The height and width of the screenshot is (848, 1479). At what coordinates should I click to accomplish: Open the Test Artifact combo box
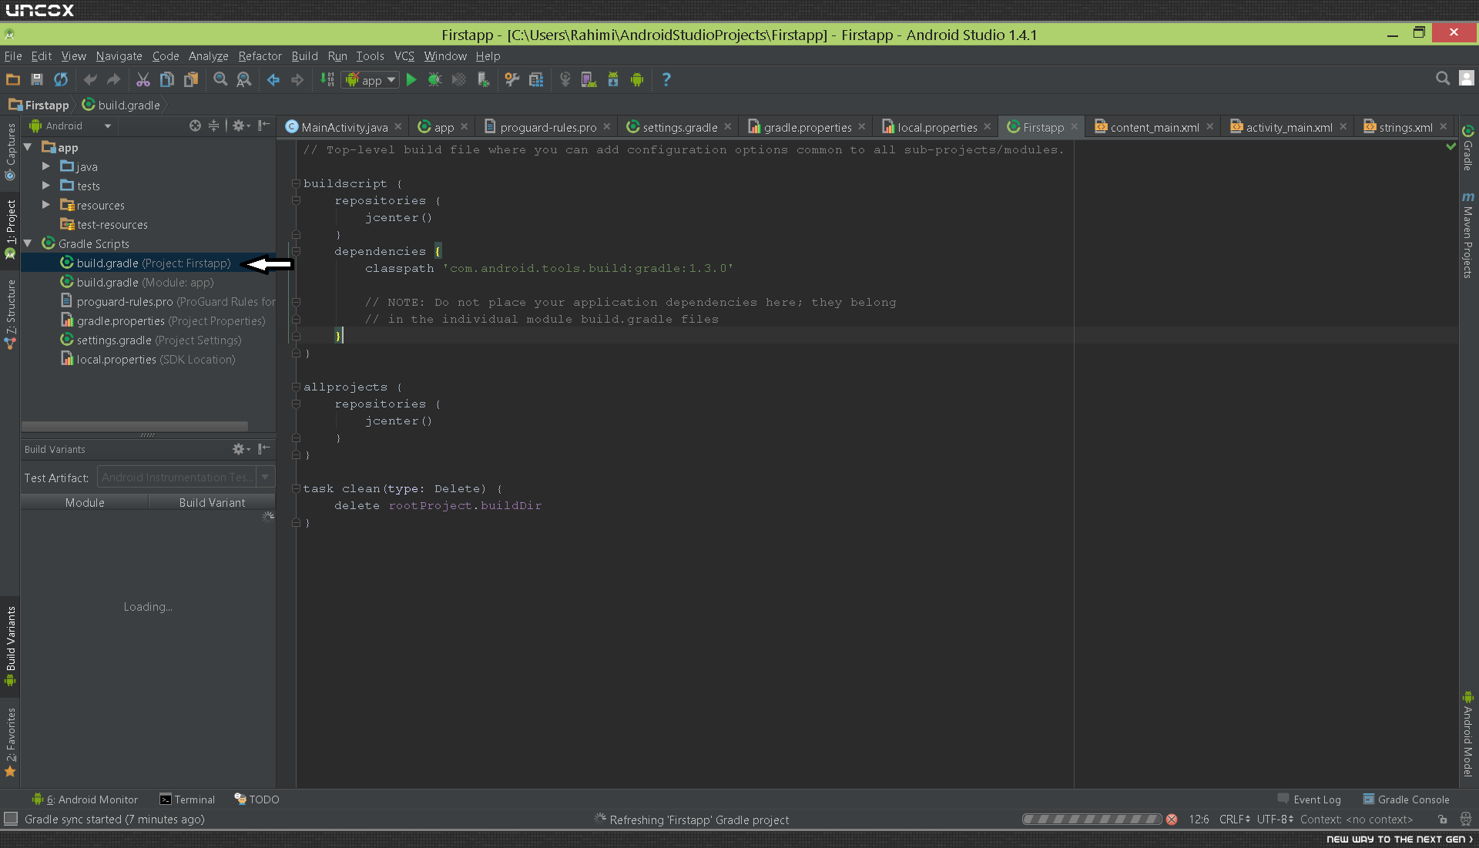pyautogui.click(x=186, y=478)
